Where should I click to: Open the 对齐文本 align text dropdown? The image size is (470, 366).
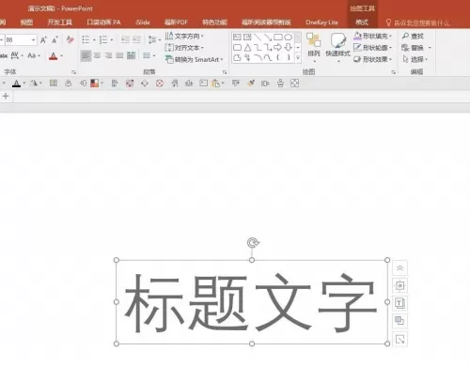184,48
